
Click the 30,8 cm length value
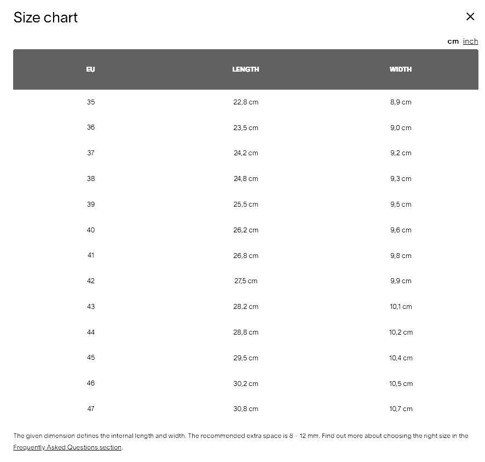click(x=246, y=409)
